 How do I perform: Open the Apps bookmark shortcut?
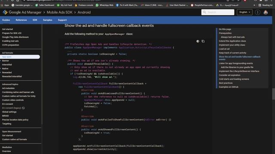tap(5, 5)
